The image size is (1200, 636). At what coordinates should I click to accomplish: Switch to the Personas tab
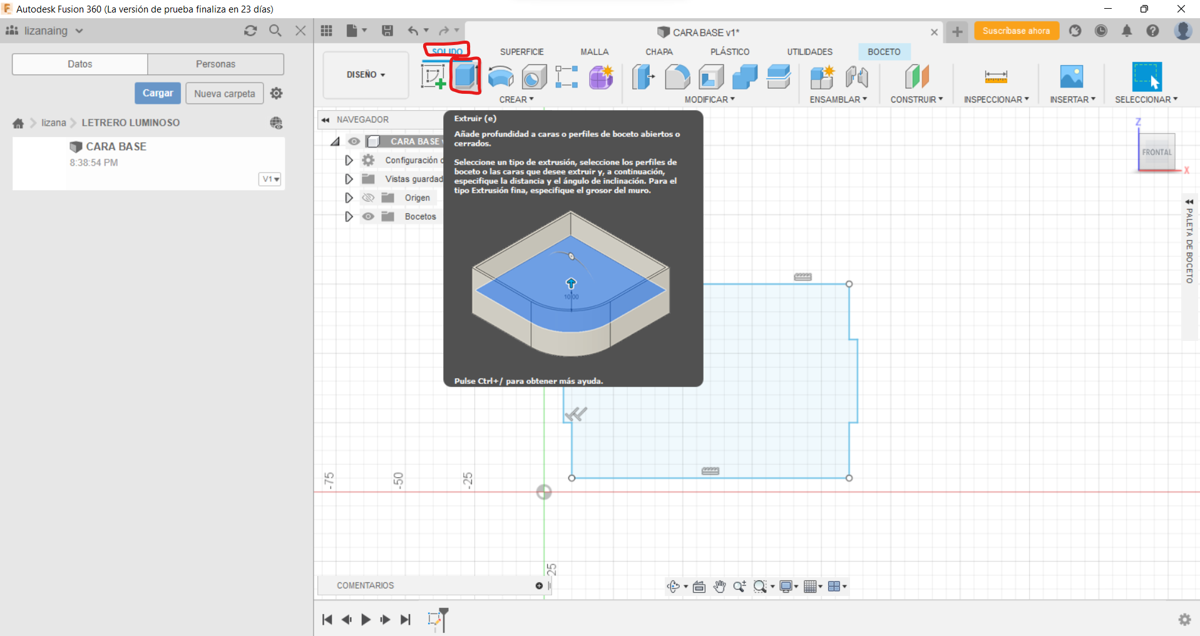coord(215,64)
